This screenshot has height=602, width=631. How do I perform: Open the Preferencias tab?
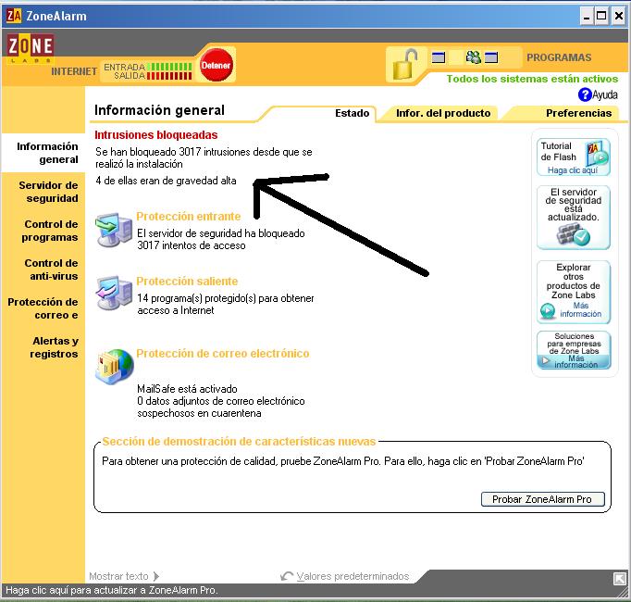[x=578, y=113]
